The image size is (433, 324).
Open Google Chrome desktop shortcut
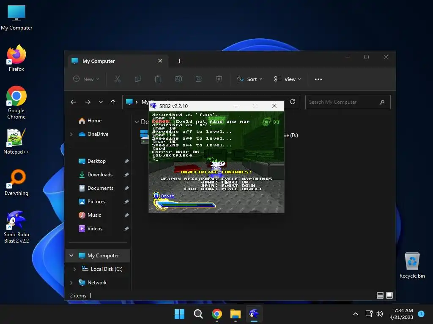pyautogui.click(x=16, y=103)
